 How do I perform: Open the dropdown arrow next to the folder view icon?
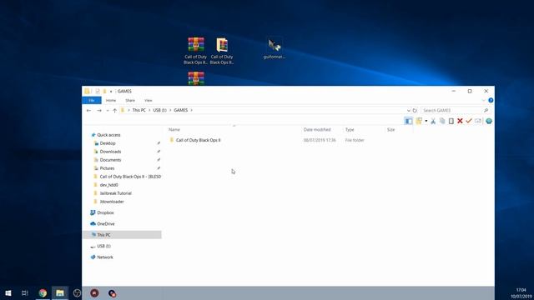click(x=426, y=121)
